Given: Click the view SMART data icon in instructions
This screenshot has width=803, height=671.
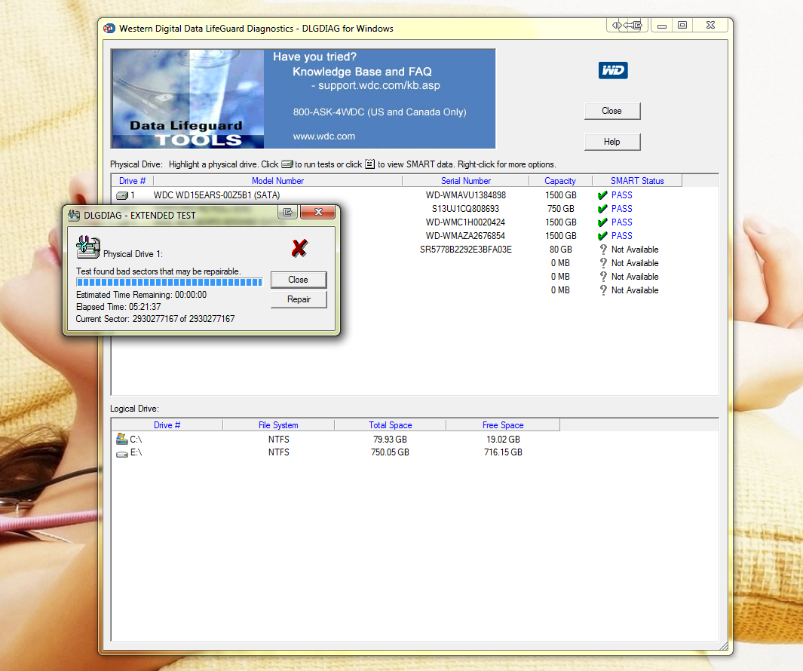Looking at the screenshot, I should coord(369,164).
